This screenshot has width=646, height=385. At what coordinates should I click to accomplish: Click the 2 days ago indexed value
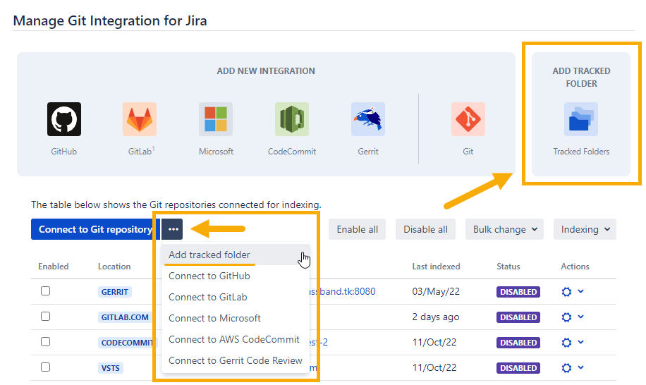pos(435,317)
